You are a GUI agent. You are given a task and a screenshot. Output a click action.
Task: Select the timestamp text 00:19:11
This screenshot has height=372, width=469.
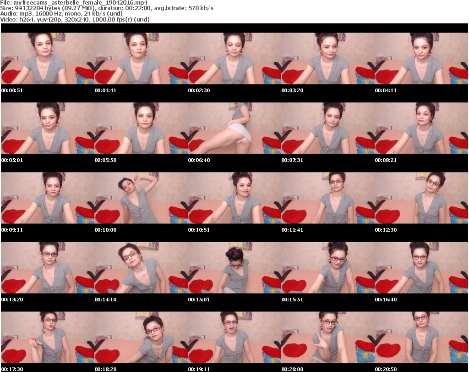pos(199,369)
